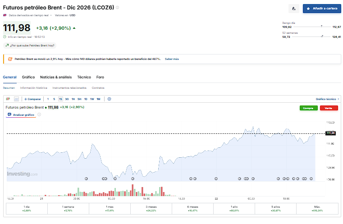The width and height of the screenshot is (343, 224).
Task: Select the 1 minute interval
Action: tap(48, 99)
